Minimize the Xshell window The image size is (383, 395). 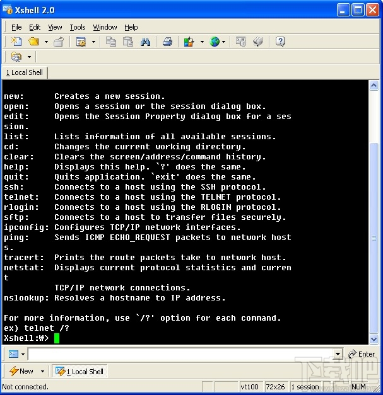[x=343, y=10]
